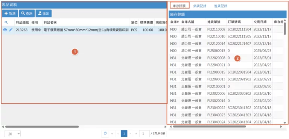Click the 倉庫# column header
Screen dimensions: 289x139
[x=174, y=22]
